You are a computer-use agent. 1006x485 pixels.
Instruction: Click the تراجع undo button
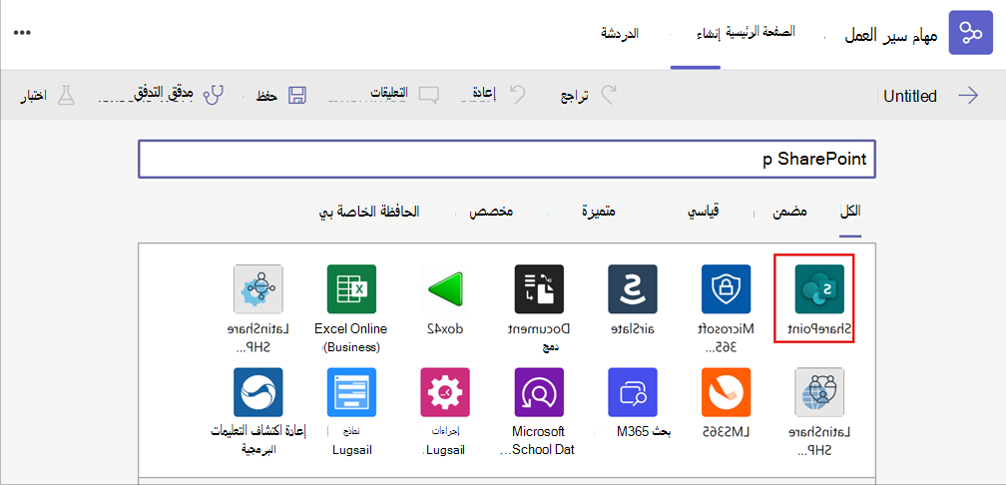(x=589, y=96)
